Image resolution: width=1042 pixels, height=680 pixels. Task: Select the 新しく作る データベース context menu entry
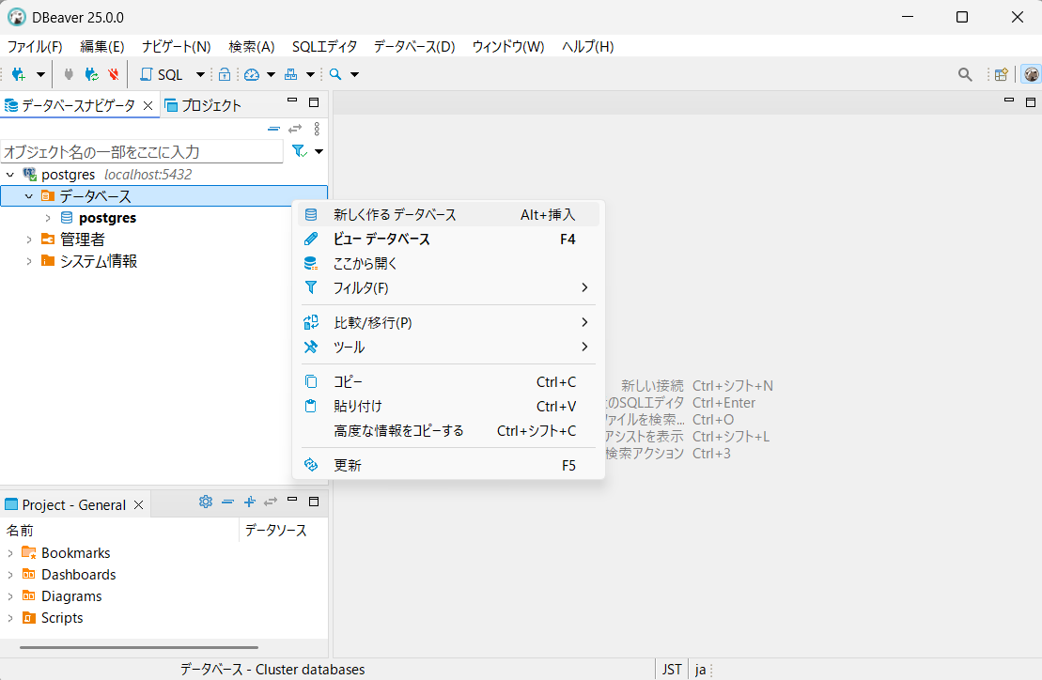click(395, 215)
